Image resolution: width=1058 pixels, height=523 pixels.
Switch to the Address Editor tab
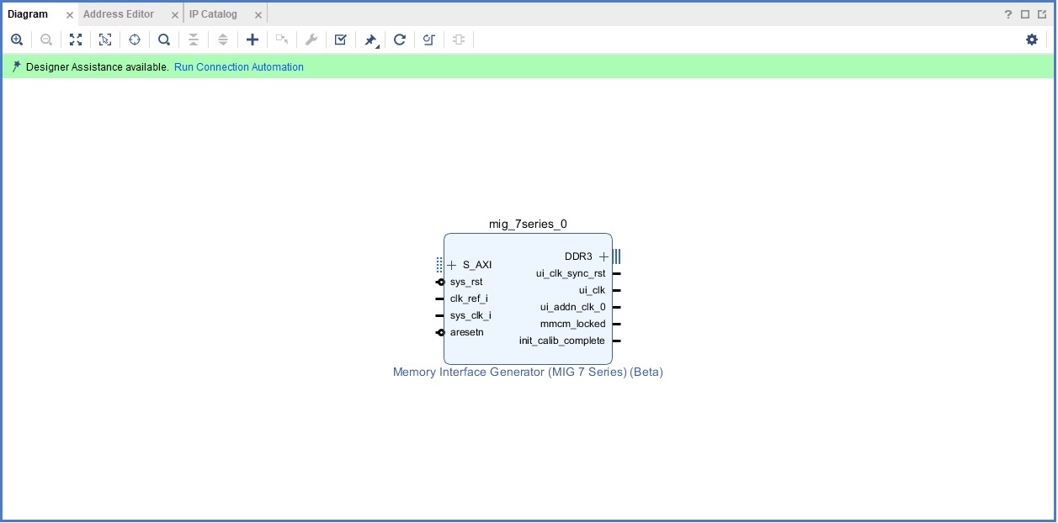click(119, 14)
